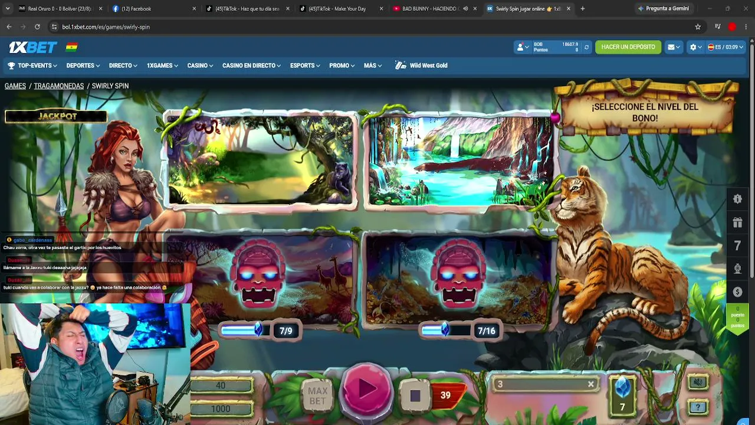Refresh the BOB account balance
This screenshot has height=425, width=755.
586,47
